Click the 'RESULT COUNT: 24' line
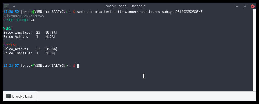 [x=19, y=20]
